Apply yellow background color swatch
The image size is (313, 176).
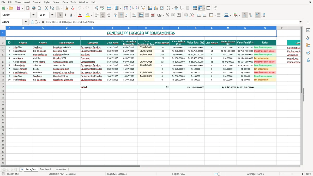(x=88, y=15)
